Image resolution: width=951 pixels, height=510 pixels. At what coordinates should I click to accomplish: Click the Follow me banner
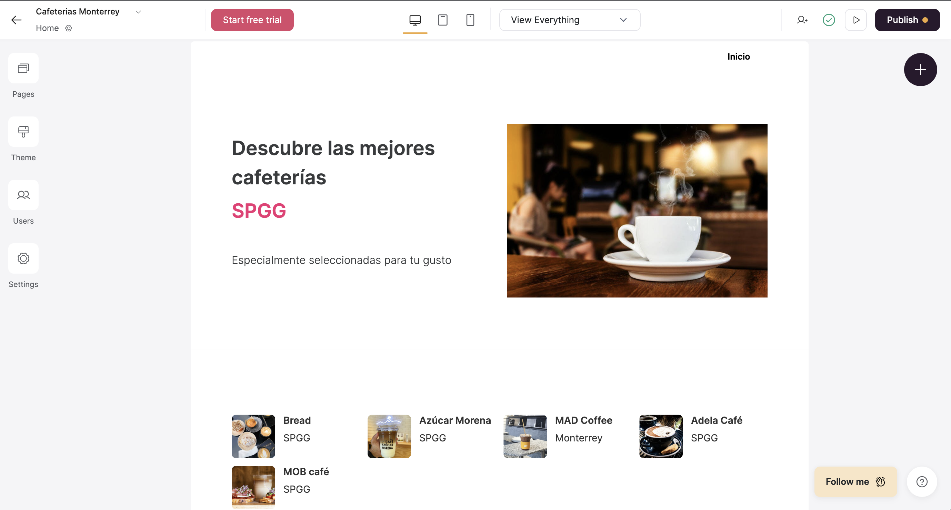tap(855, 481)
